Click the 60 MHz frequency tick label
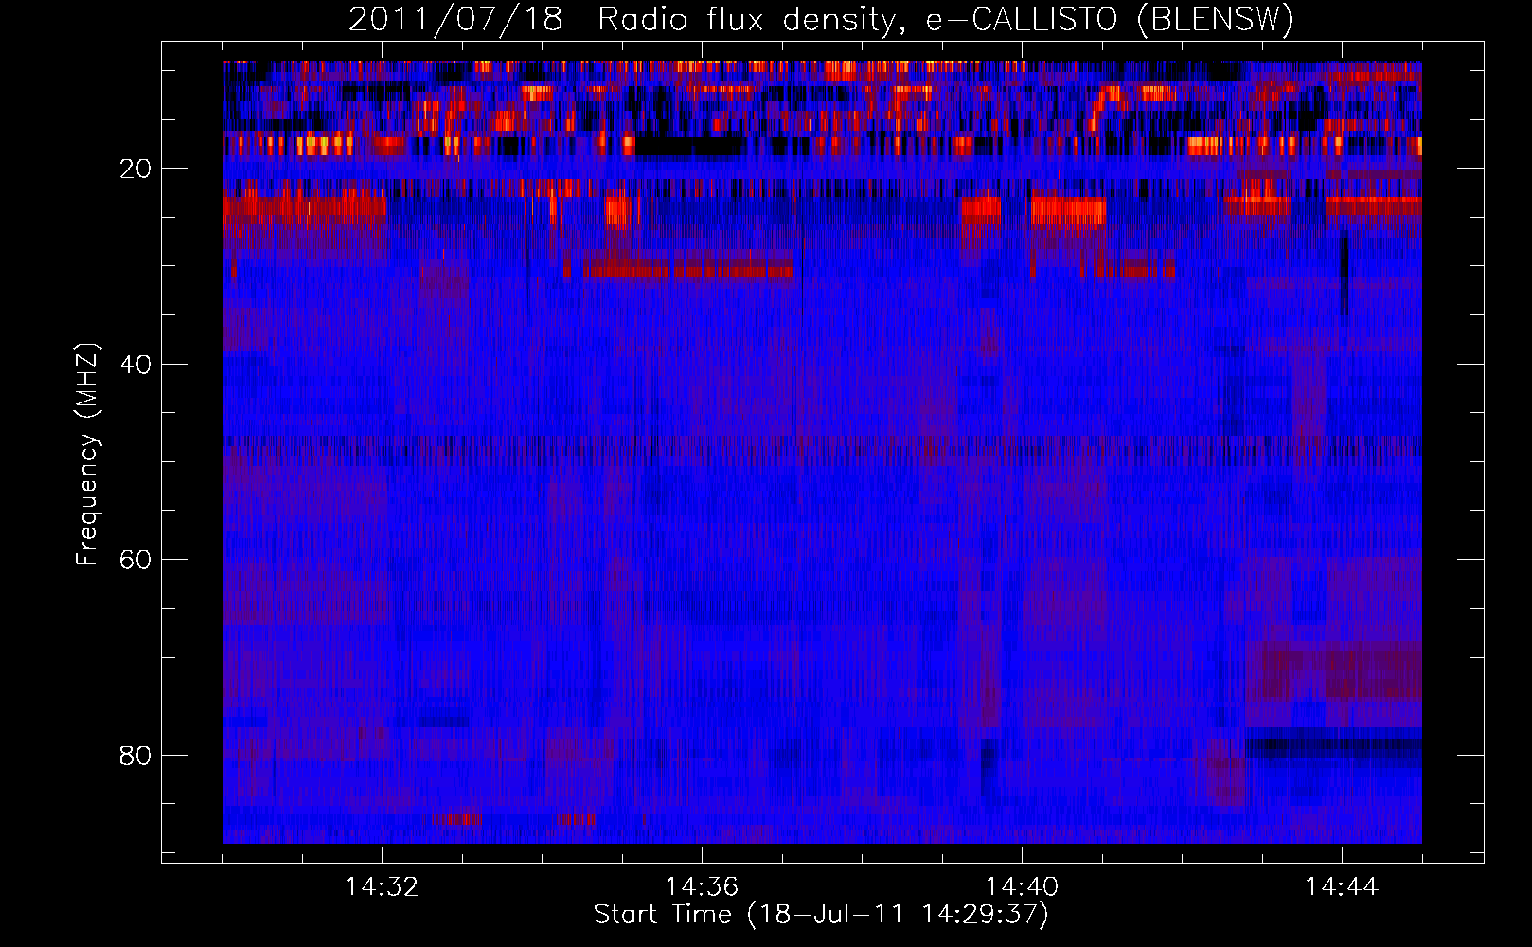This screenshot has height=947, width=1532. coord(135,560)
